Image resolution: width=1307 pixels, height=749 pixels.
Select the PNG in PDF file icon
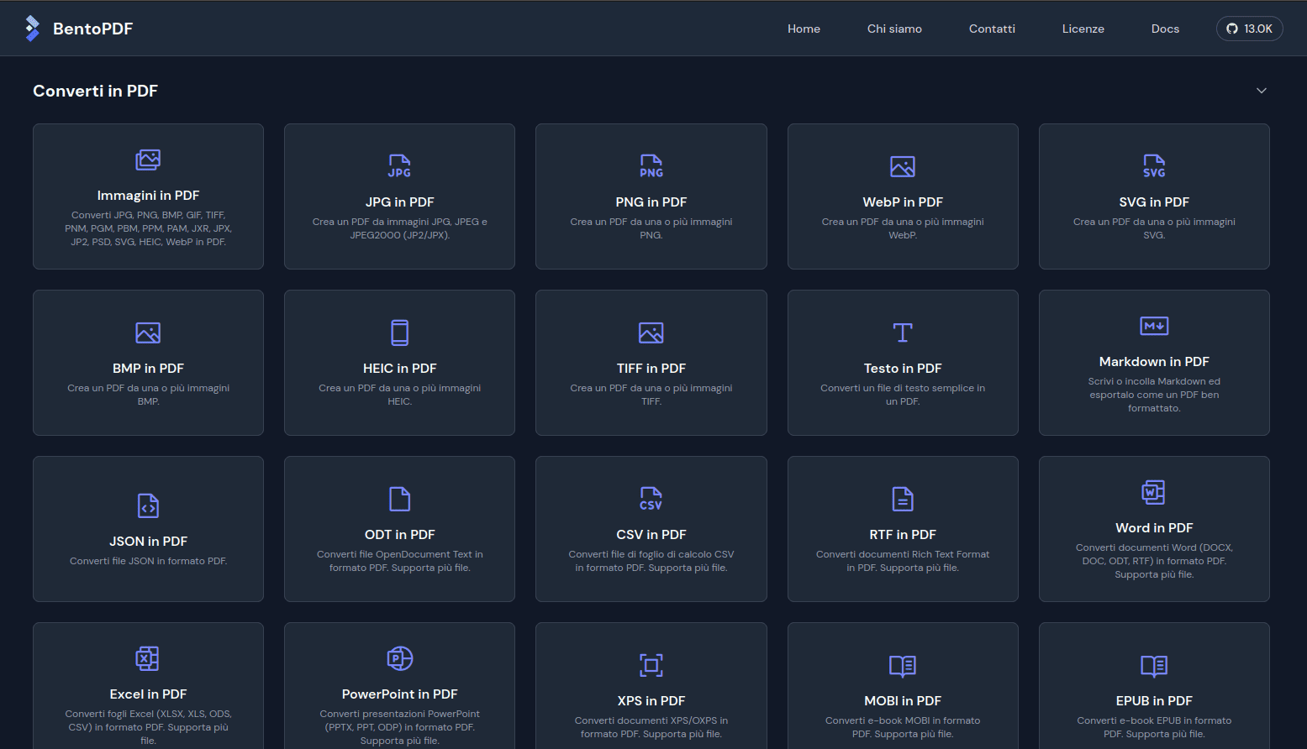tap(651, 166)
